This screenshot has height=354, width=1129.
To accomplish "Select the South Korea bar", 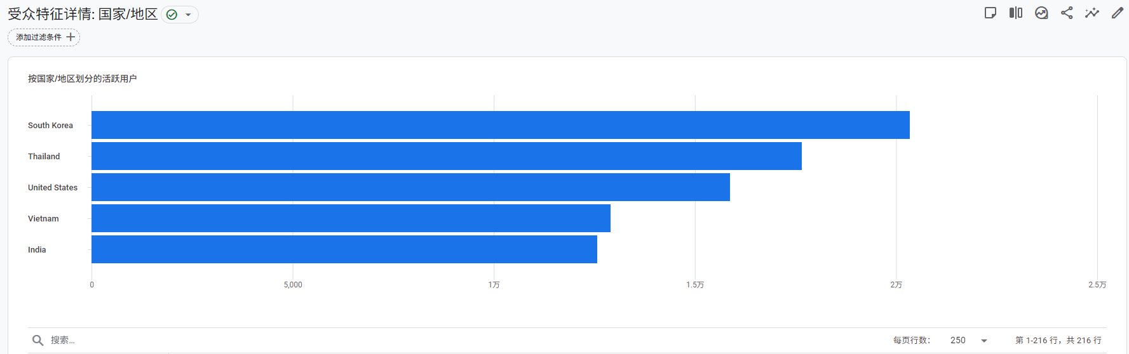I will (500, 125).
